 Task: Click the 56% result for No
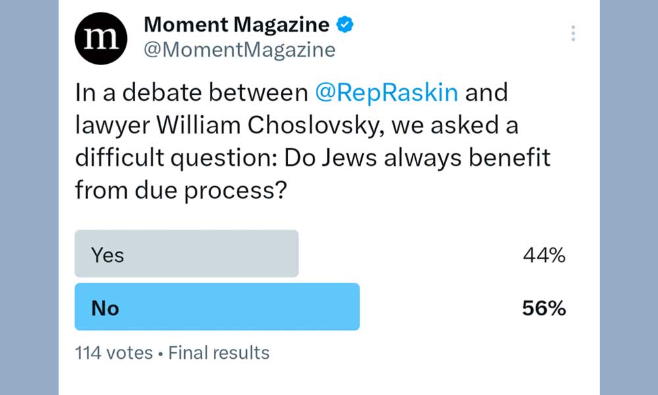(x=544, y=308)
